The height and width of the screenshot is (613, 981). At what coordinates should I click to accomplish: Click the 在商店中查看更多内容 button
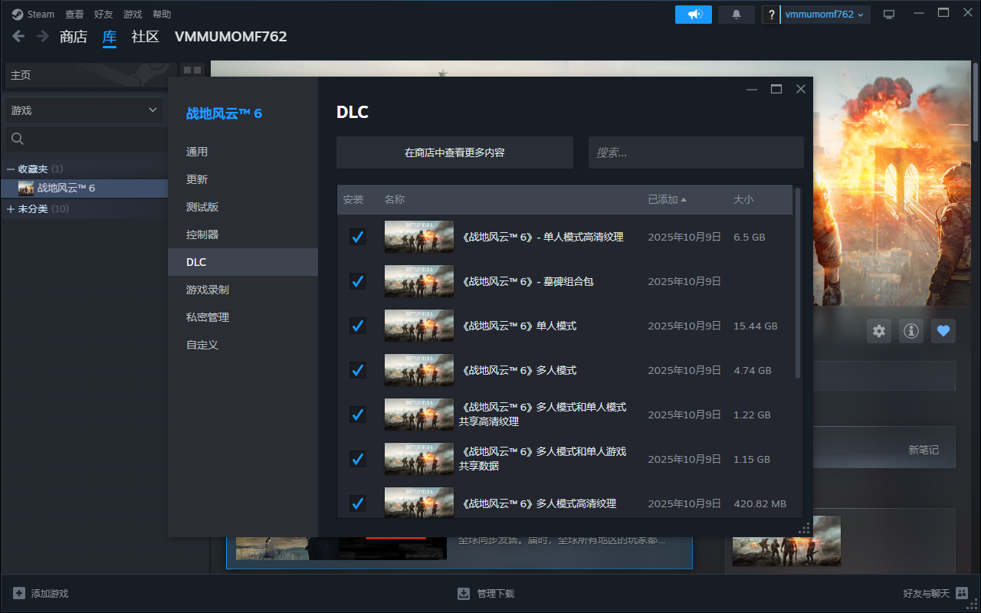(x=454, y=152)
